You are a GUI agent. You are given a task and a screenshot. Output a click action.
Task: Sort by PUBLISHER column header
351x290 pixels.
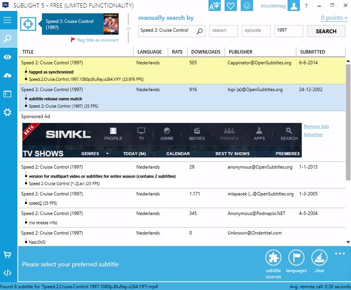(x=260, y=52)
